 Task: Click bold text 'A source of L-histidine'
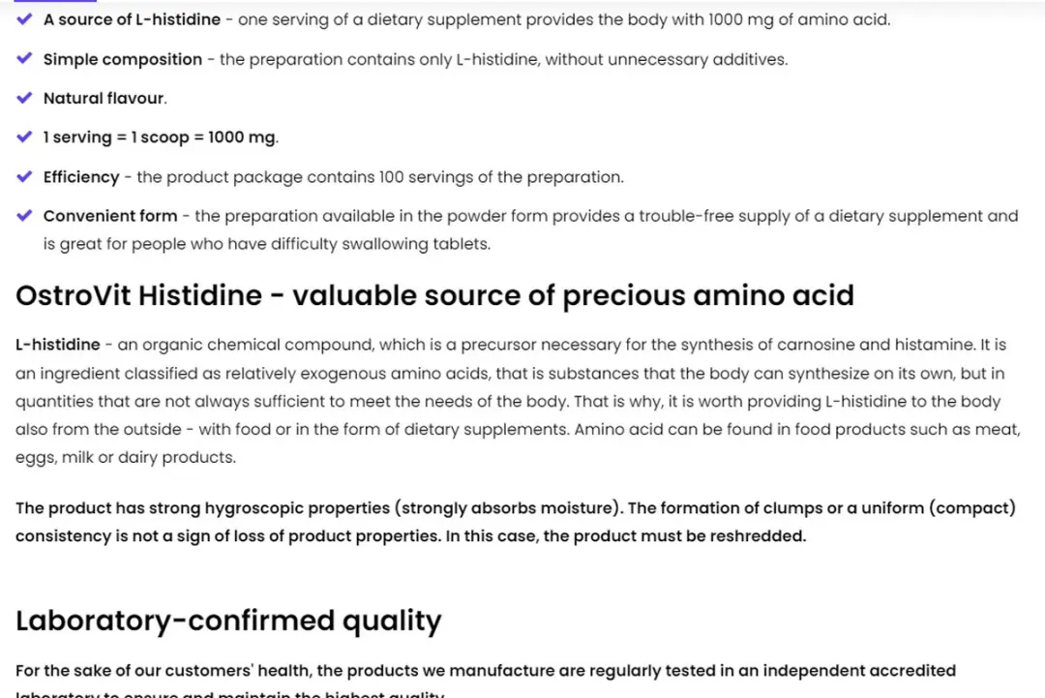click(132, 19)
